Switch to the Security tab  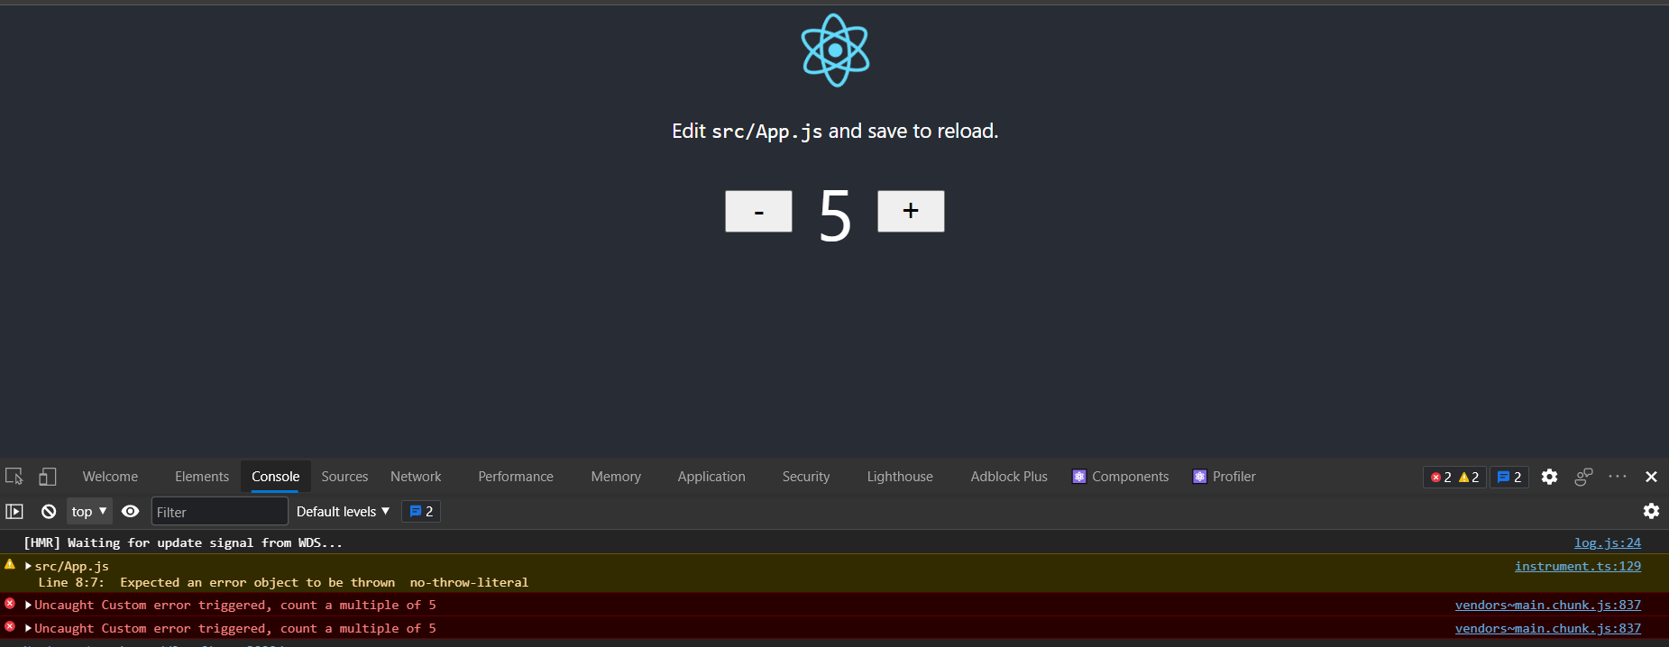click(806, 477)
